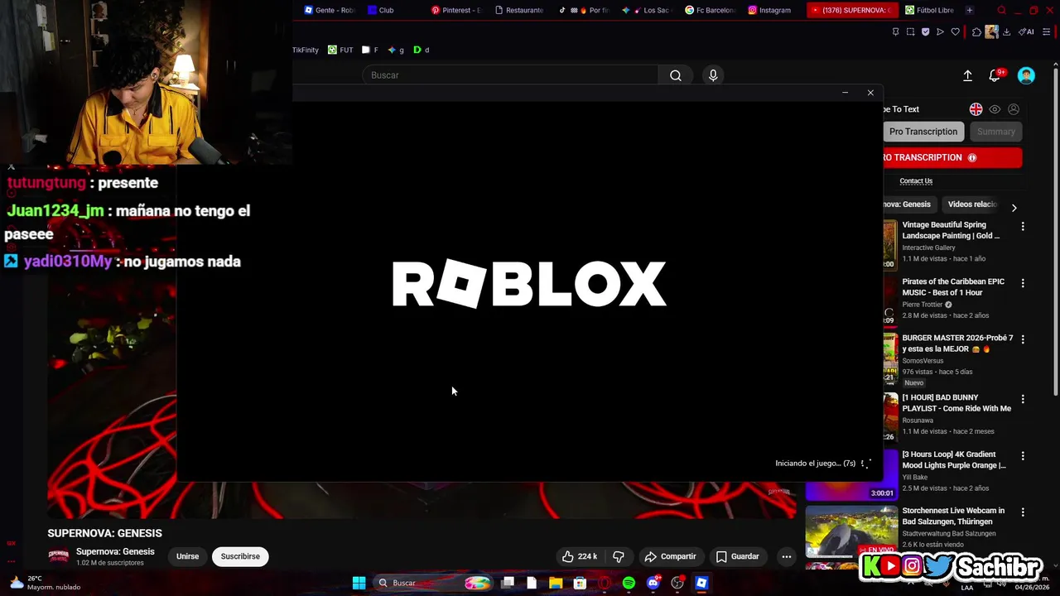Click the browser heart bookmark icon
This screenshot has width=1060, height=596.
955,31
